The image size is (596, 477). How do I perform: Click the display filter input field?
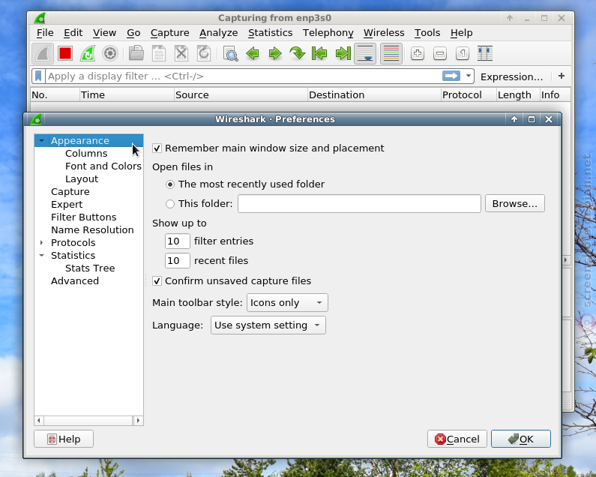pyautogui.click(x=243, y=76)
